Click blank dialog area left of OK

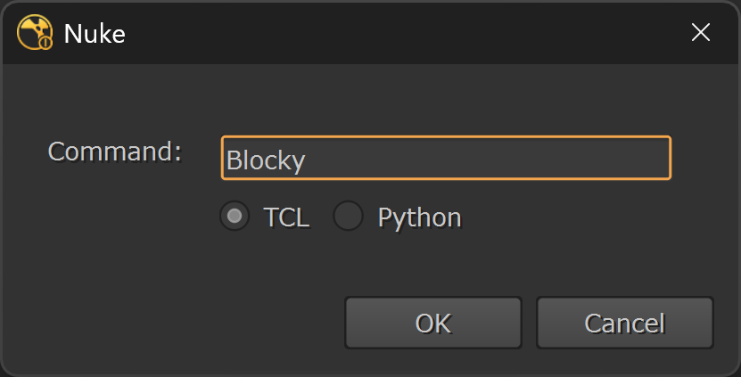point(178,321)
